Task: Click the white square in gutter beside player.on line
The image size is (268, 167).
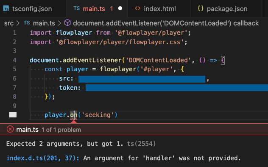Action: tap(13, 115)
